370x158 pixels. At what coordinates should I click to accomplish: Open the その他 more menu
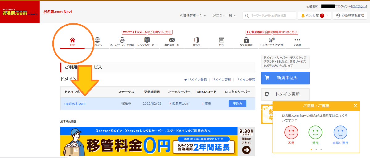(x=297, y=42)
